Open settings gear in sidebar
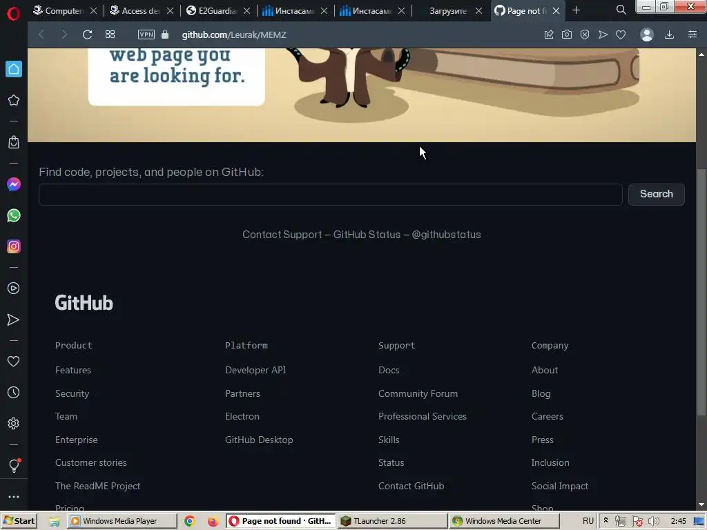Screen dimensions: 707x530 point(14,424)
